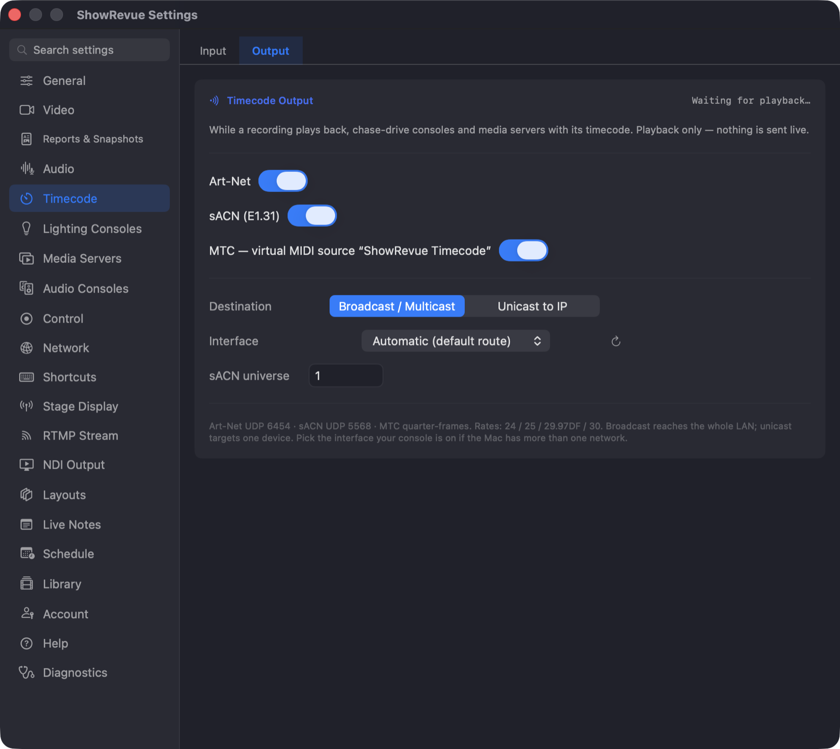The image size is (840, 749).
Task: Open Video settings label
Action: (59, 110)
